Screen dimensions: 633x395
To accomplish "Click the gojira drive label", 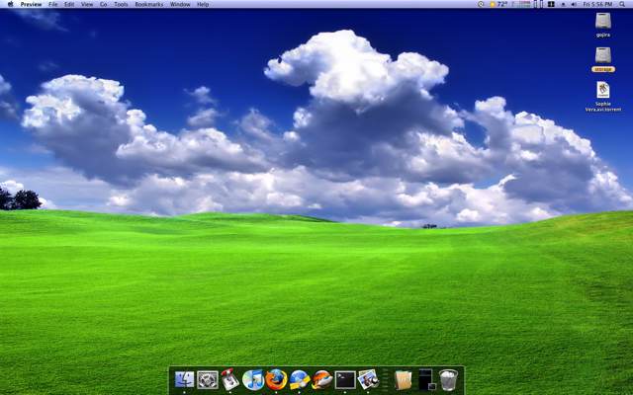I will 603,36.
